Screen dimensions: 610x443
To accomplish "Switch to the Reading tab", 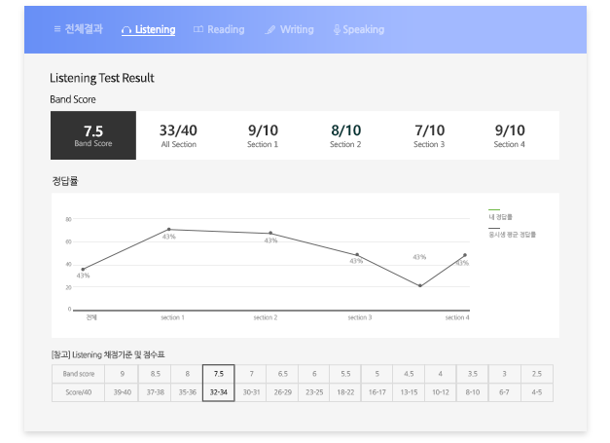I will pyautogui.click(x=219, y=29).
